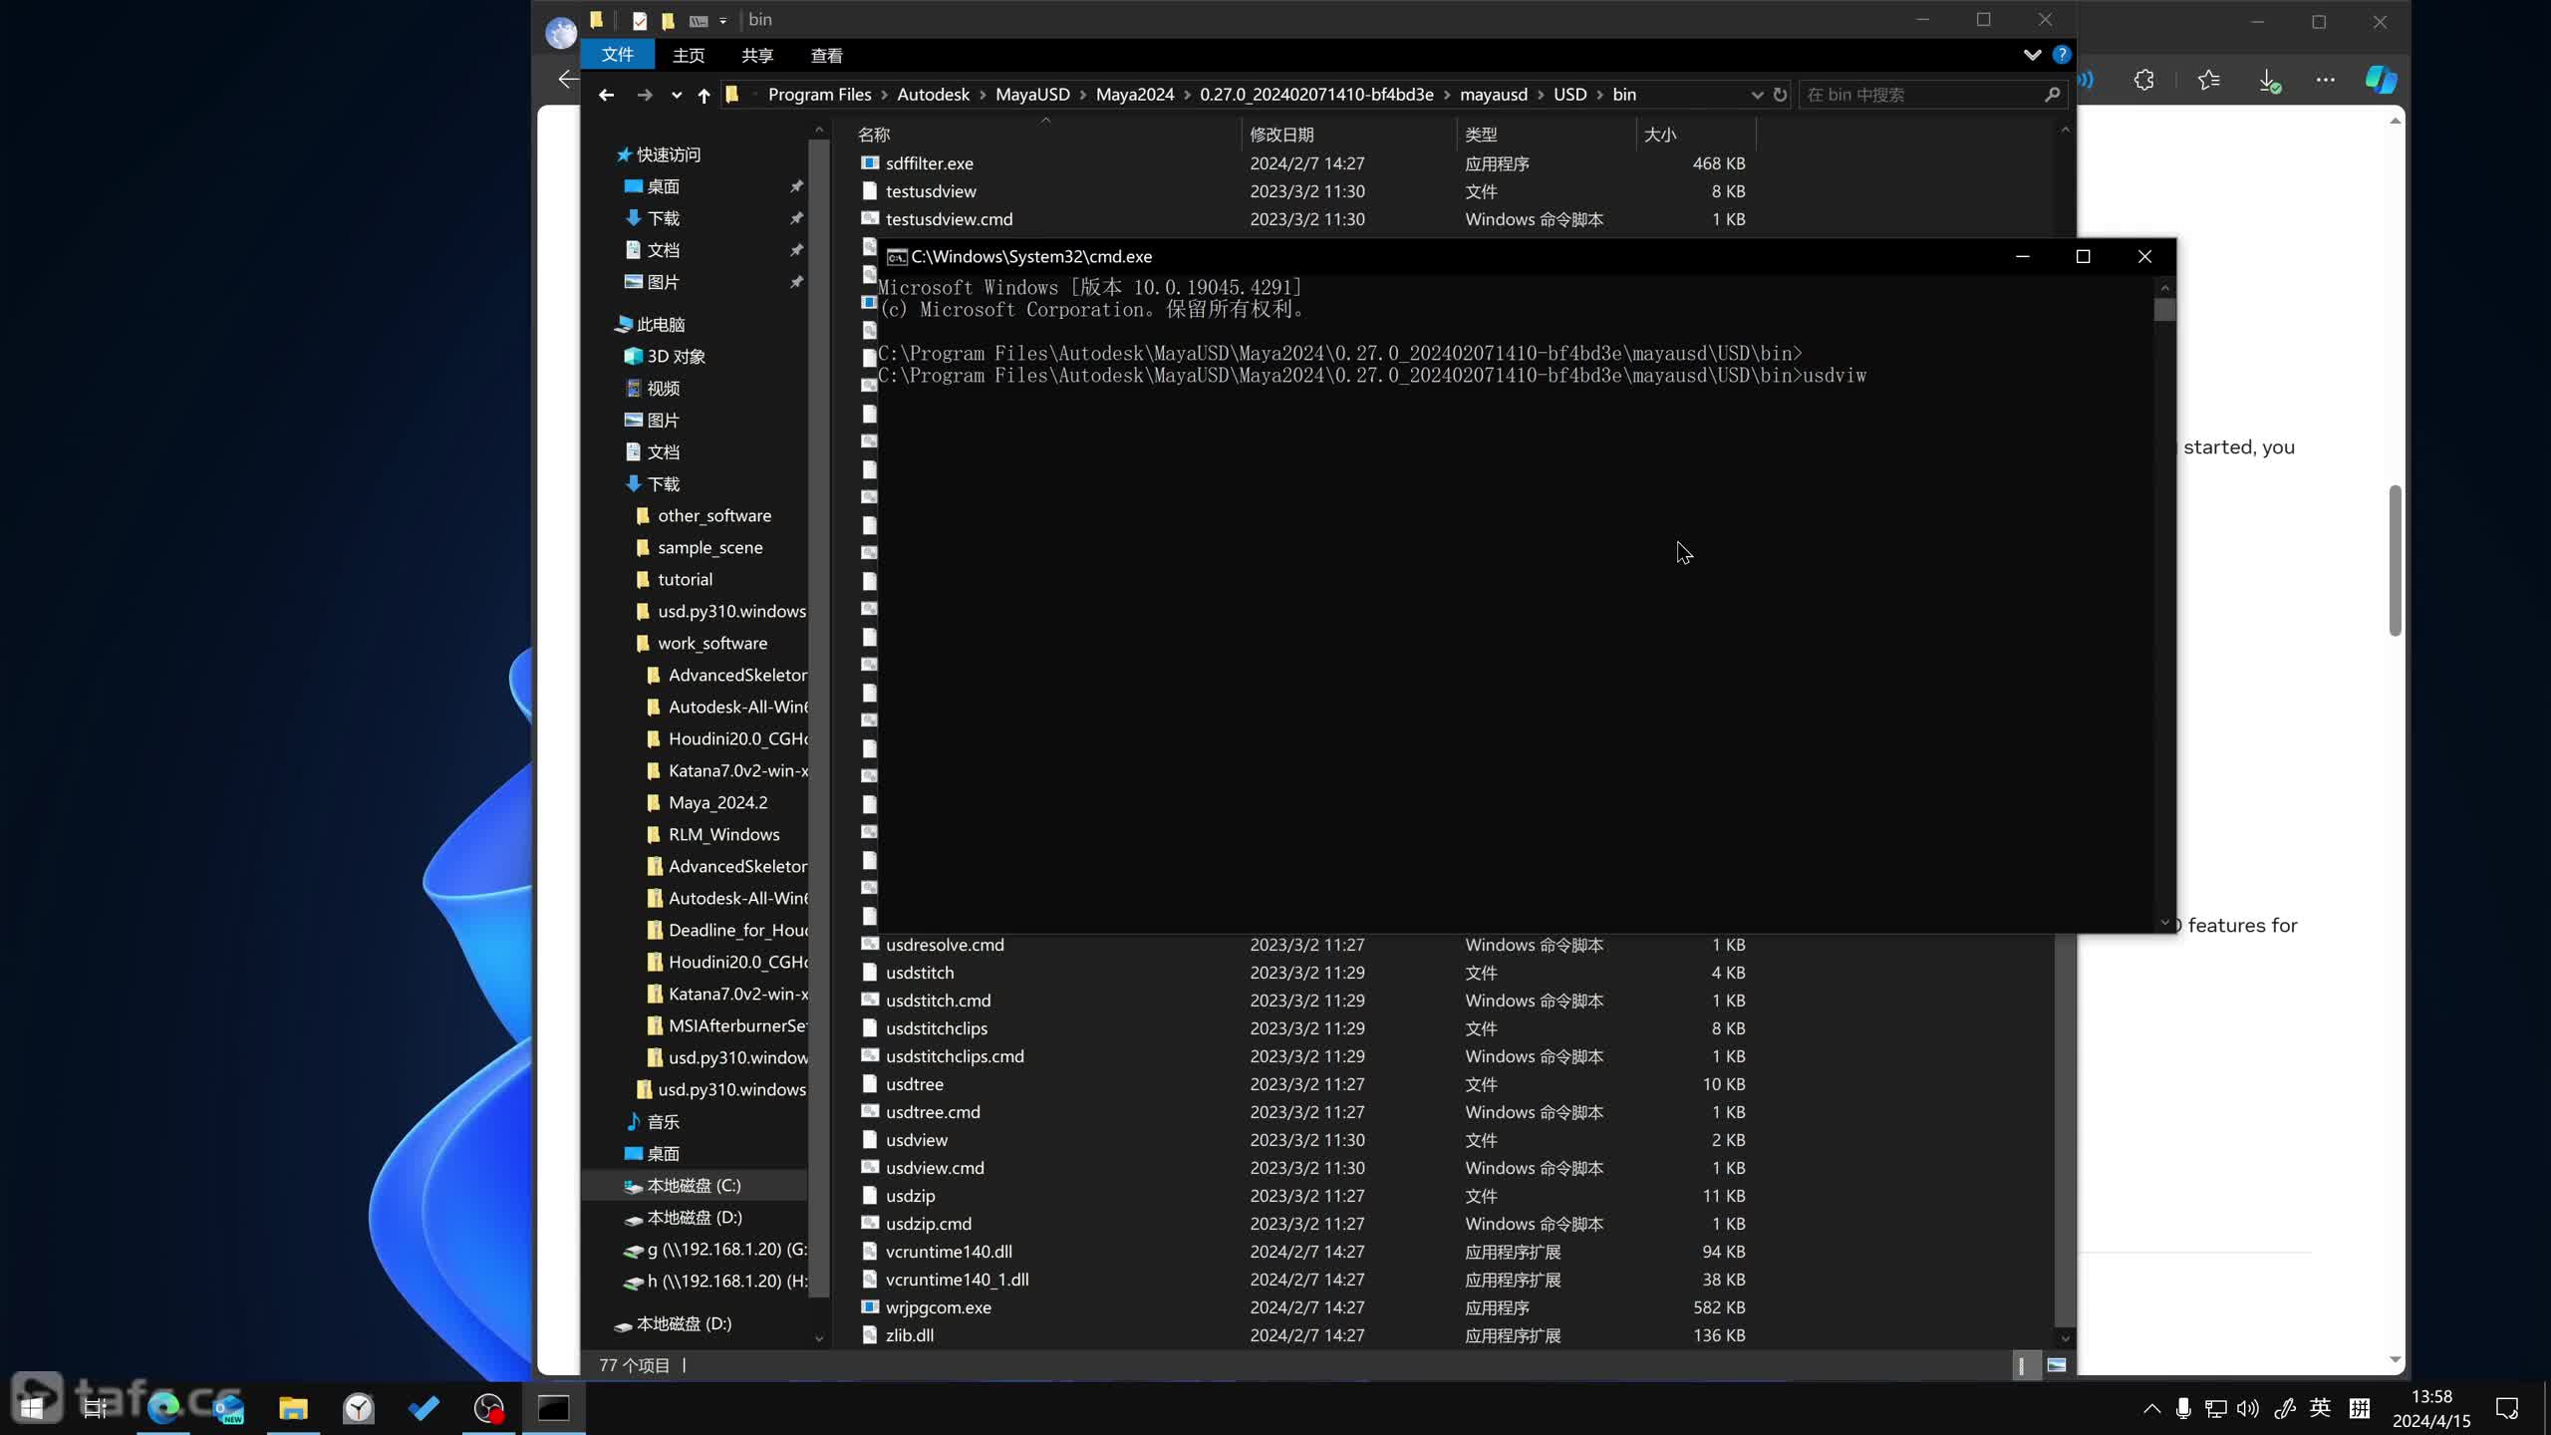Sort files by 修改日期 column header

[x=1348, y=135]
